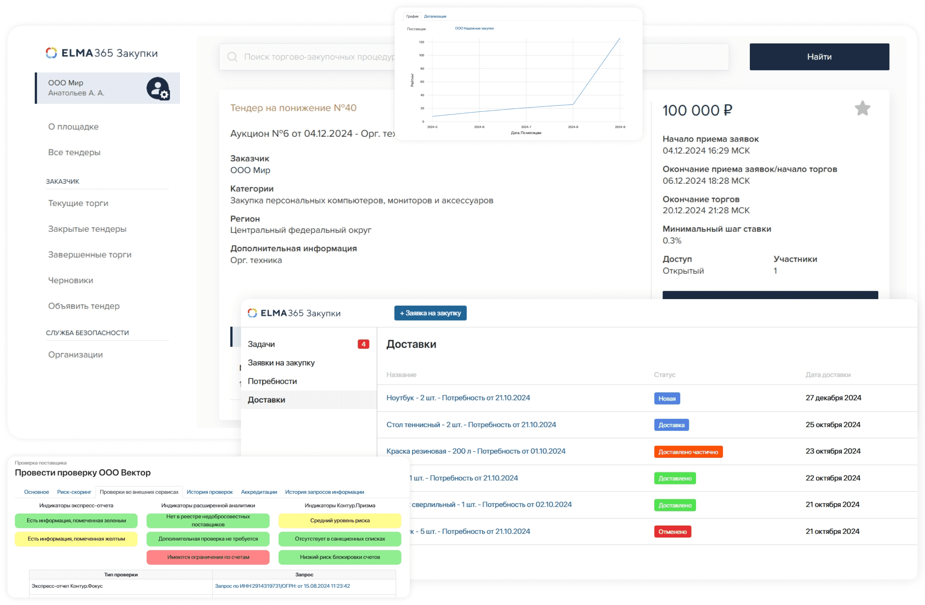925x605 pixels.
Task: Open Запрос по ИНН:2914319731 link
Action: (282, 586)
